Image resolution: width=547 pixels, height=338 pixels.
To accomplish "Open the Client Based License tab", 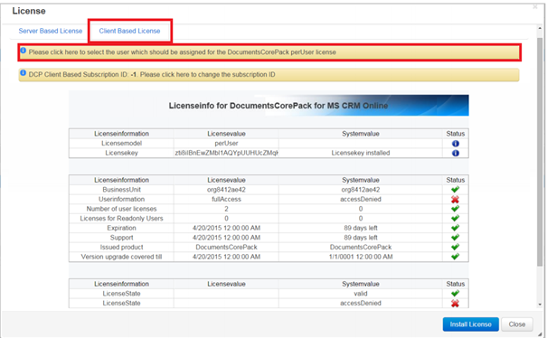I will [x=129, y=31].
